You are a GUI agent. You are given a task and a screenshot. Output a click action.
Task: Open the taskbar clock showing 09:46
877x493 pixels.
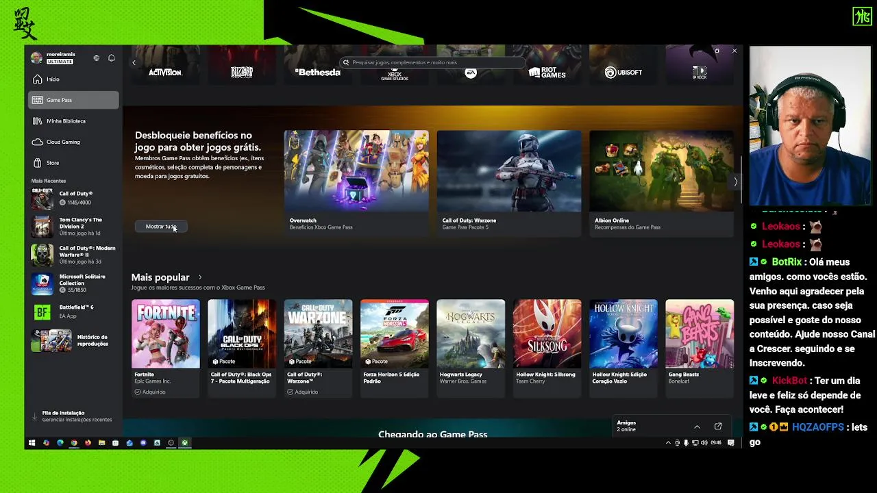point(716,443)
